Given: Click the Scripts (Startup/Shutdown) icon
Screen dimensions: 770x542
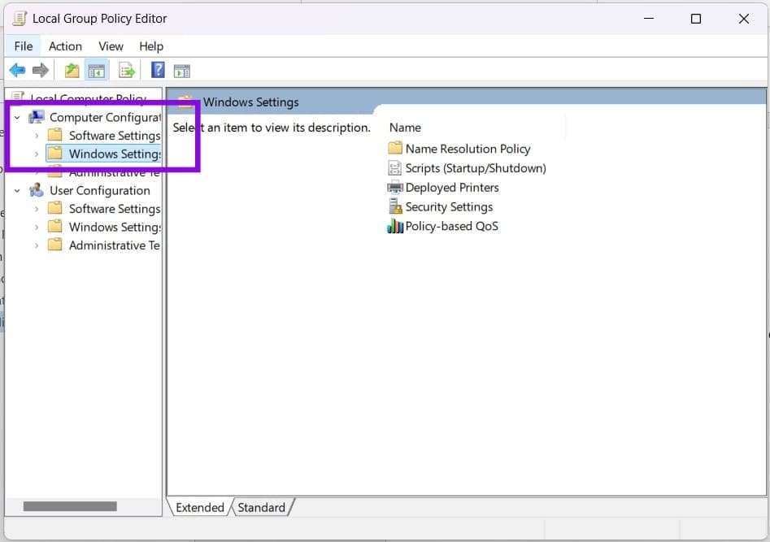Looking at the screenshot, I should (x=395, y=168).
